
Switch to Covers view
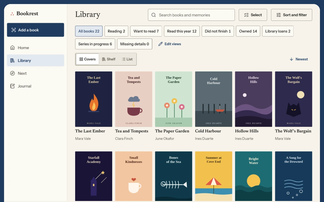point(87,59)
